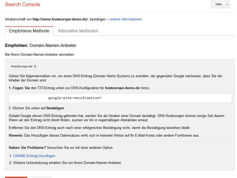Open the Hilfe dropdown arrow
The height and width of the screenshot is (178, 237).
tap(227, 5)
